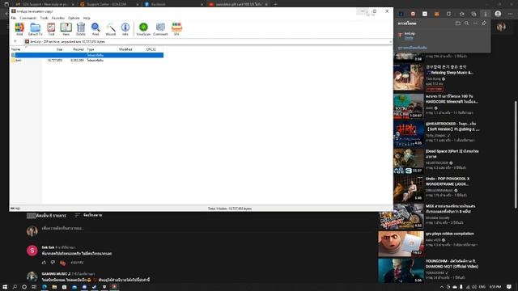Open the Windows Start menu
This screenshot has width=518, height=291.
[5, 287]
